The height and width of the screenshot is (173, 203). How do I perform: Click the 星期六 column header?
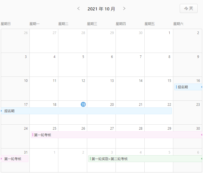coord(178,24)
